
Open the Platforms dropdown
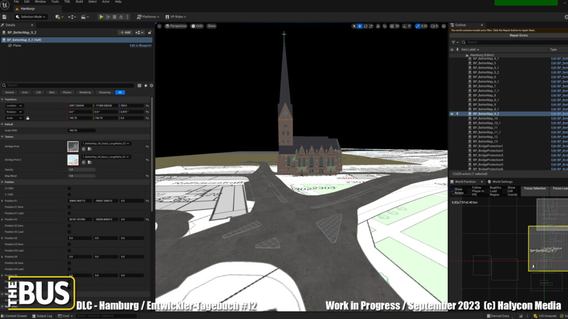tap(148, 17)
